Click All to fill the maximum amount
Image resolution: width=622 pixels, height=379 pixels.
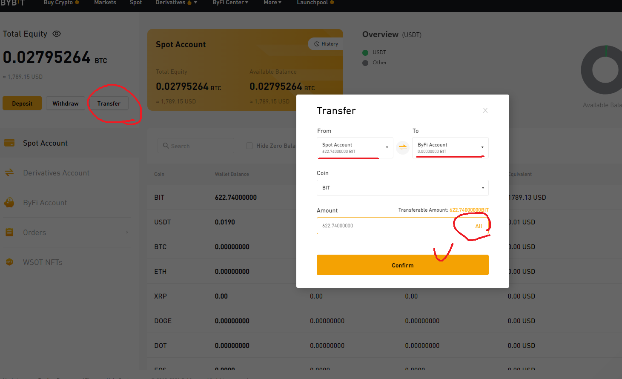(479, 226)
